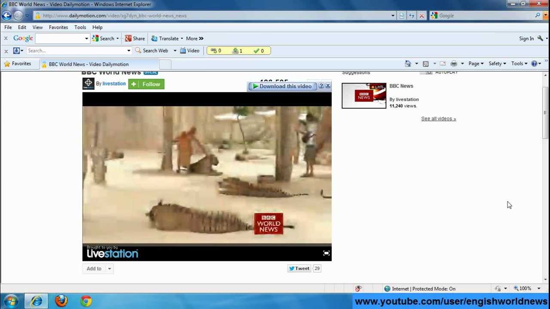Open the Favorites star panel
Viewport: 550px width, 309px height.
point(17,64)
